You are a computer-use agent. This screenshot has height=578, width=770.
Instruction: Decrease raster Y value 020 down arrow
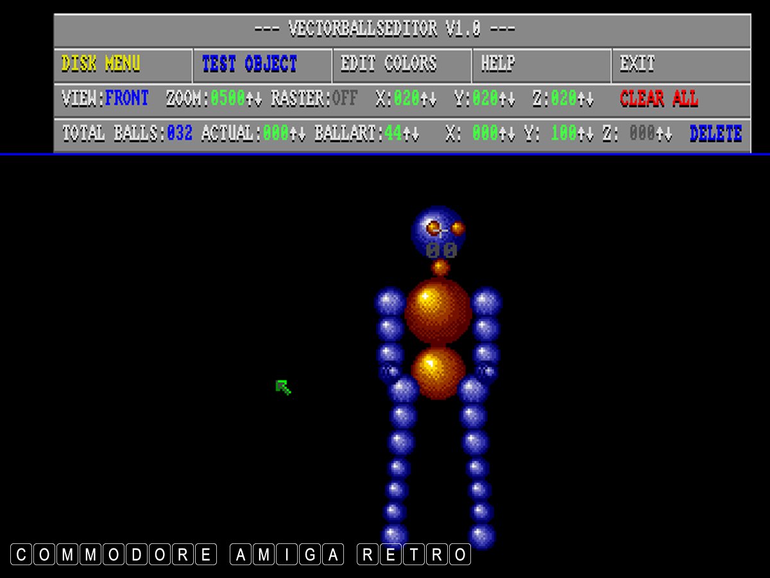pos(511,100)
